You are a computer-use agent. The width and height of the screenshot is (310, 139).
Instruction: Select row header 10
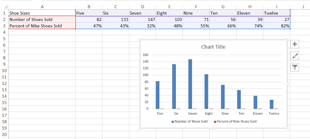4,71
